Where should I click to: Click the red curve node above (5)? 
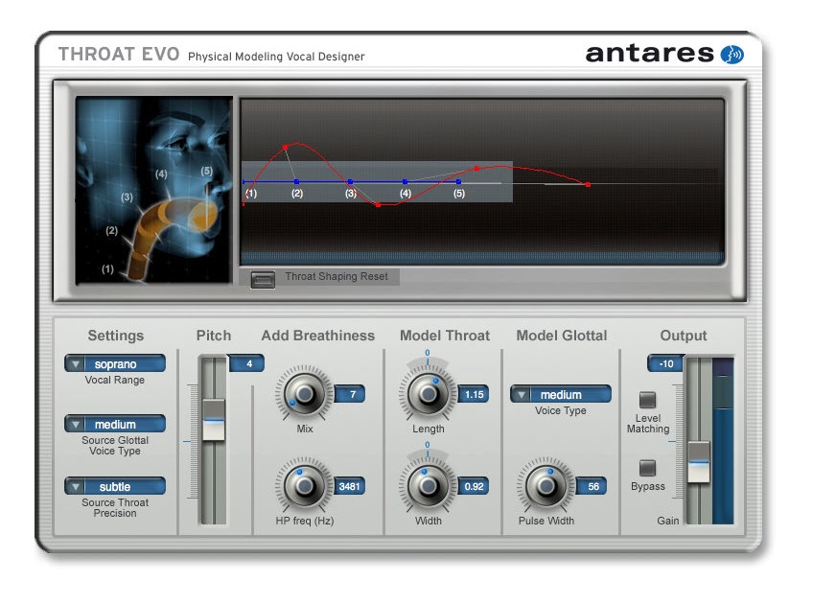coord(476,169)
